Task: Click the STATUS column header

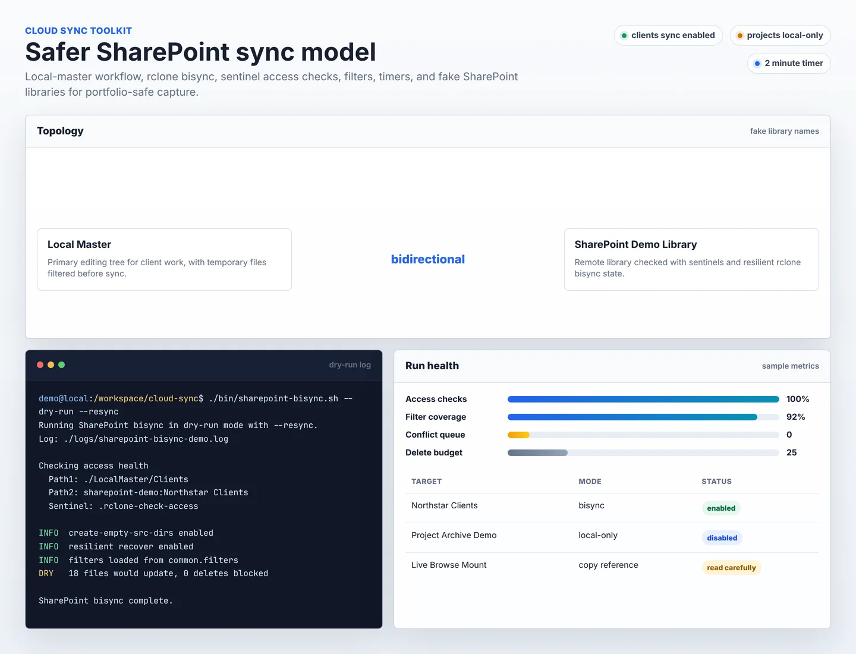Action: point(716,482)
